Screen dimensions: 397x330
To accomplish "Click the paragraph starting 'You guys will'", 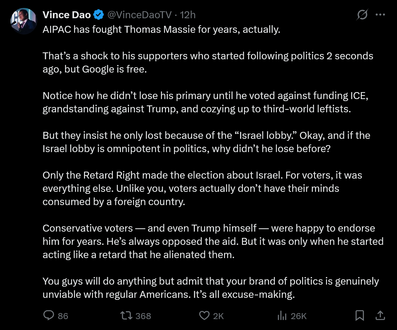I will tap(211, 288).
